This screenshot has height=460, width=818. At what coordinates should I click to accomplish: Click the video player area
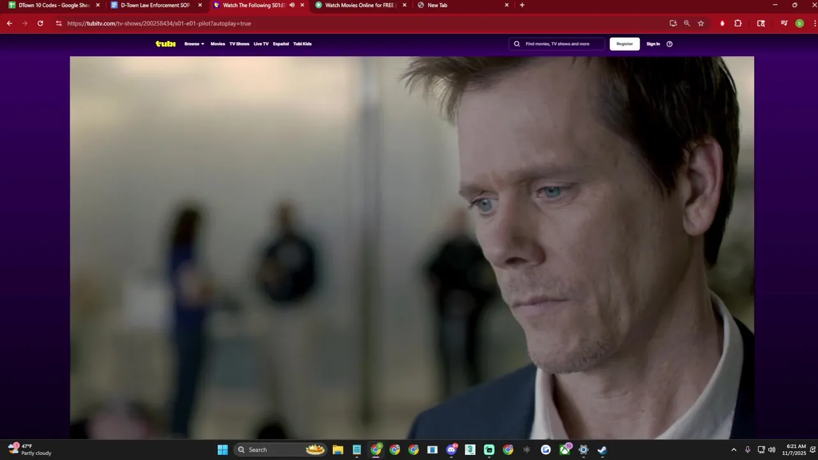(x=412, y=248)
